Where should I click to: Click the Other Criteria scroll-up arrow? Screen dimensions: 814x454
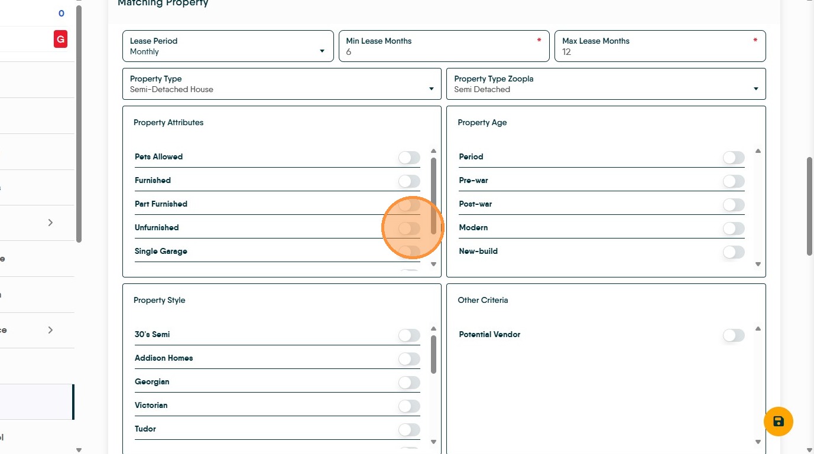pos(758,329)
